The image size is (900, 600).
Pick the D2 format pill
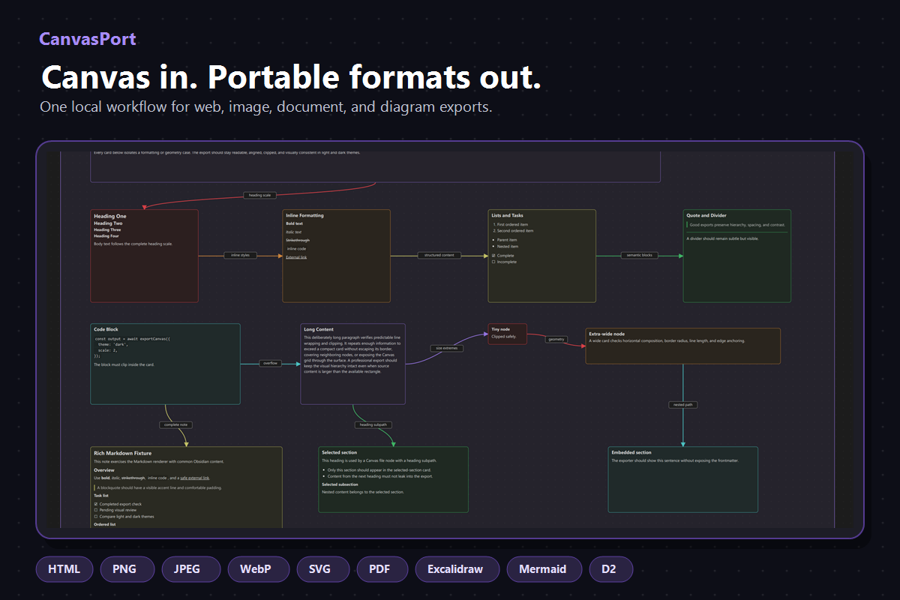coord(611,568)
